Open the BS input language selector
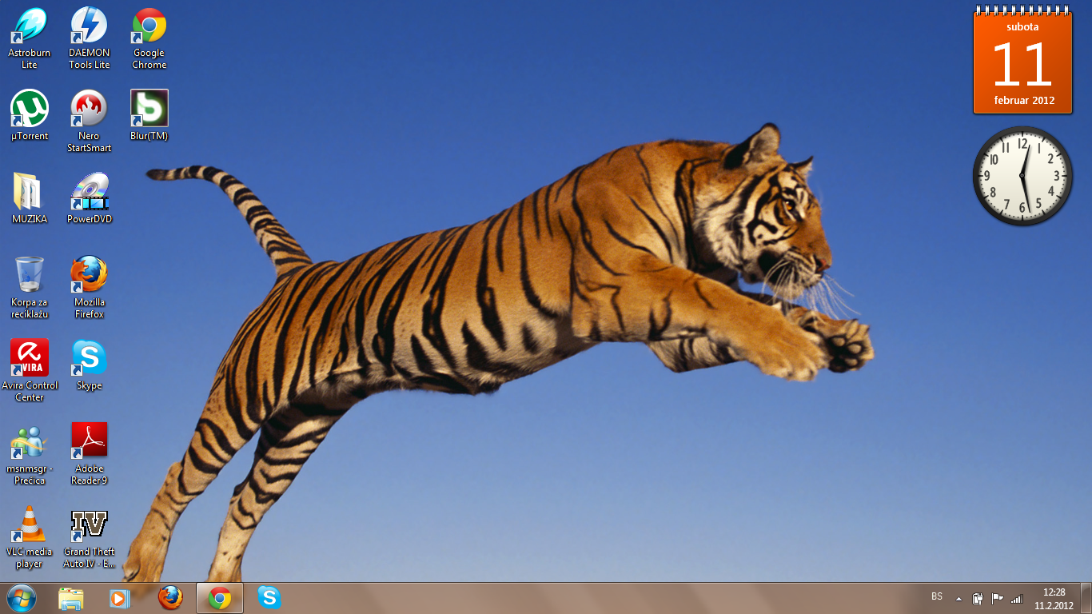The width and height of the screenshot is (1092, 614). [937, 597]
